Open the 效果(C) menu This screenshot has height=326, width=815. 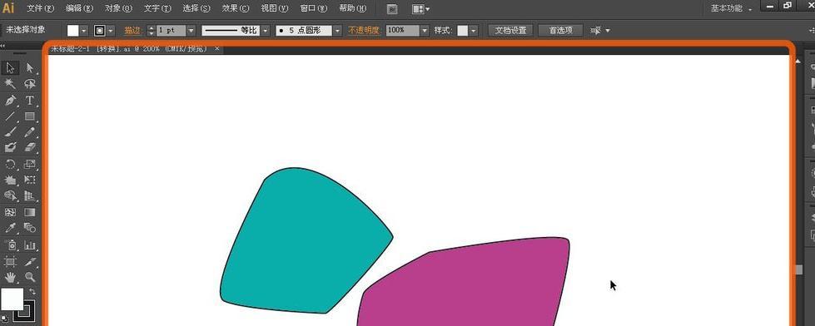pos(236,9)
